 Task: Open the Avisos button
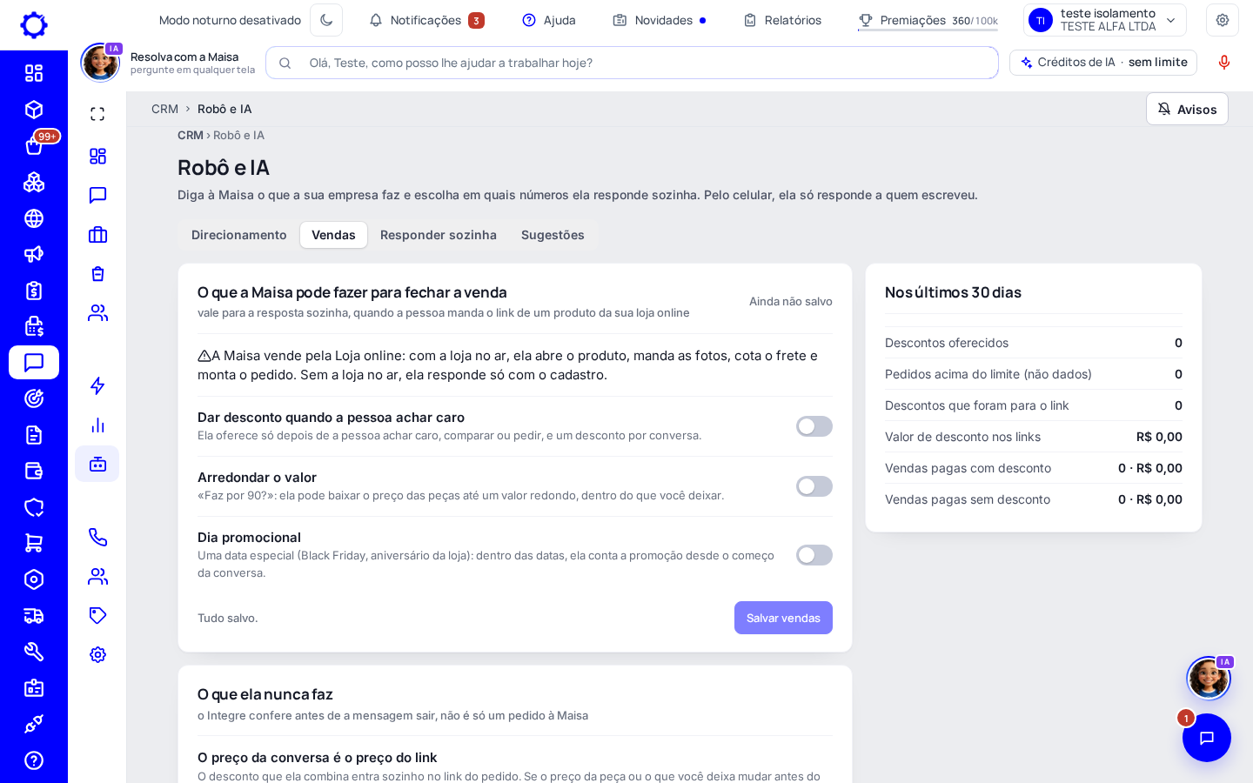click(x=1187, y=109)
